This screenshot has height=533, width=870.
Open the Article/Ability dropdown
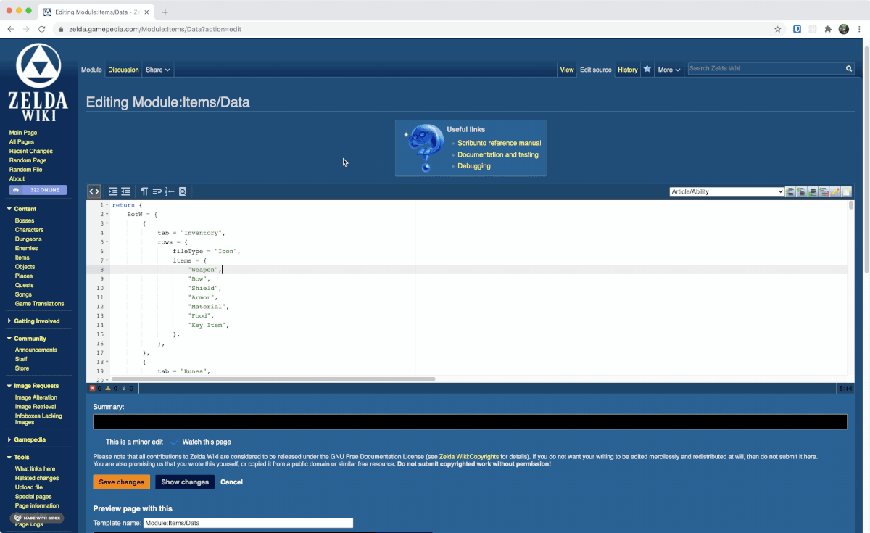point(726,191)
